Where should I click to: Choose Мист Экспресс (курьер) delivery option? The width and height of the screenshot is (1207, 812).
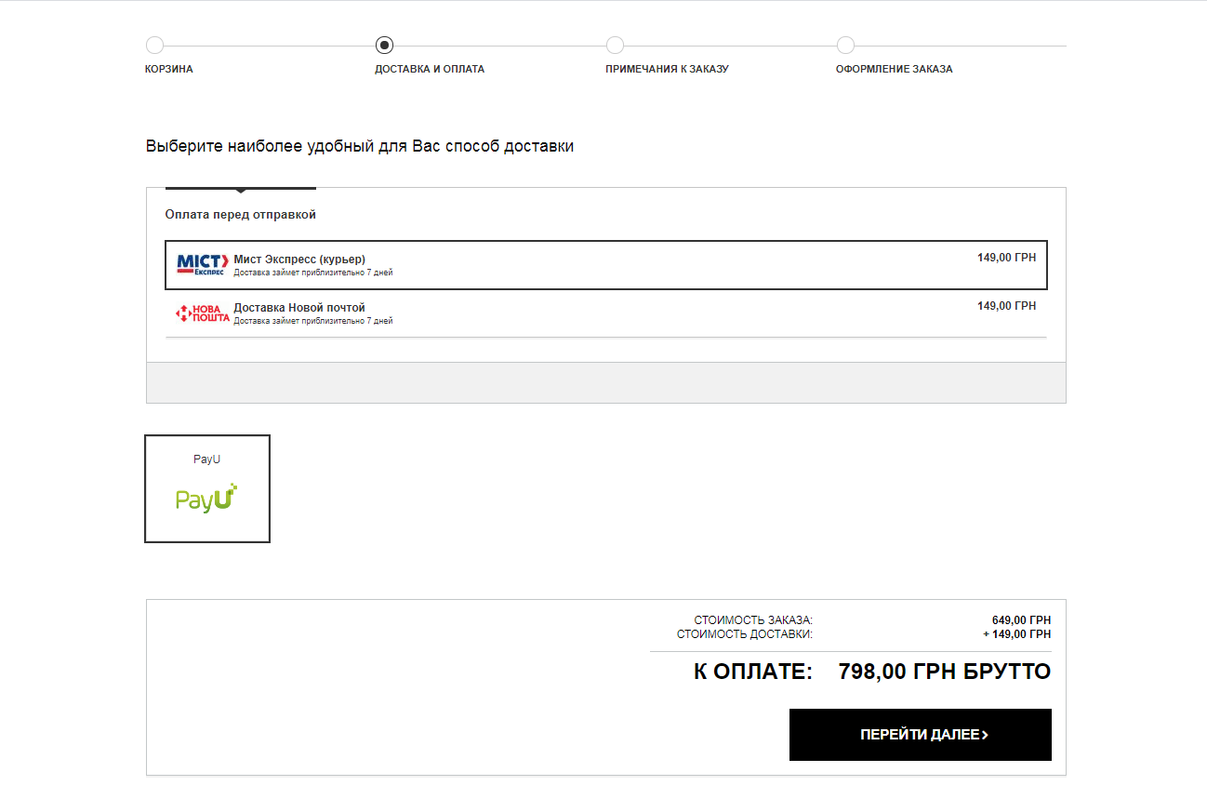tap(299, 260)
